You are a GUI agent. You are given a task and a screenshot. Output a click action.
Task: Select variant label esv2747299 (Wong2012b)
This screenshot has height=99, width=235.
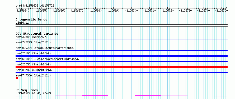point(33,42)
